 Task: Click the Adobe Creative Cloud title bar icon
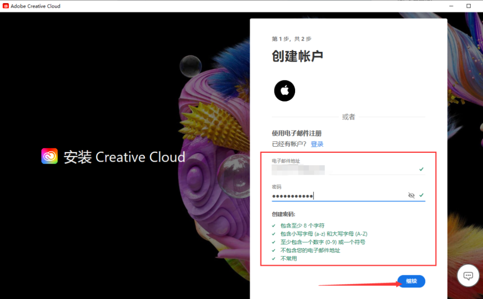click(x=6, y=6)
